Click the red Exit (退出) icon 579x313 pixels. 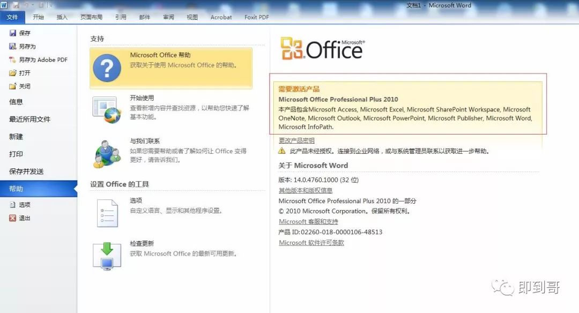13,218
